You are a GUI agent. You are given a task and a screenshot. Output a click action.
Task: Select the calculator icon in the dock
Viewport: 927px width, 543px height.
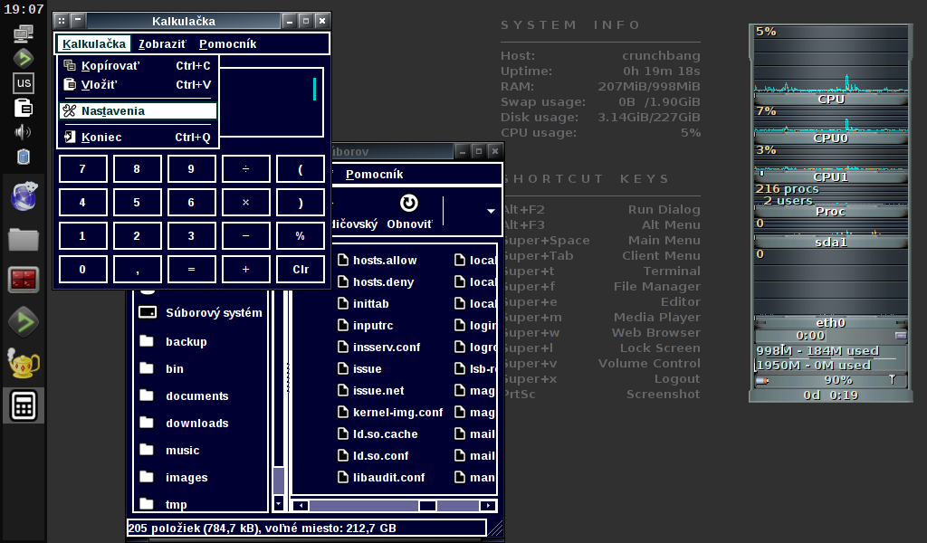[24, 406]
